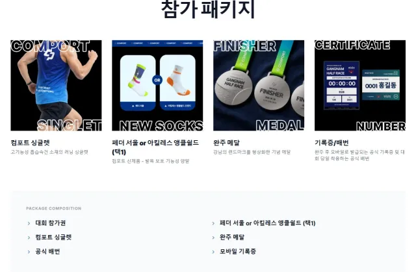
Task: Click the 페더 서울 or 아킬레스 앵클쉴드 title
Action: [155, 147]
